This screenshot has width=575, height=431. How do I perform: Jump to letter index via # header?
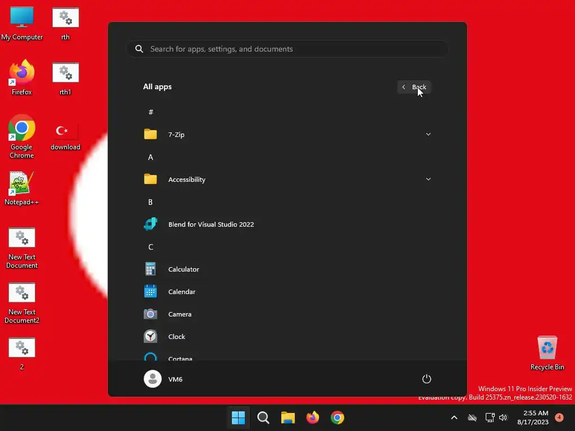tap(150, 112)
